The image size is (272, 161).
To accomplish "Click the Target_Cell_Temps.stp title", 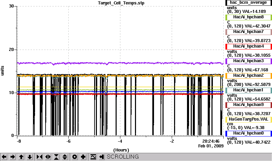I will (121, 3).
